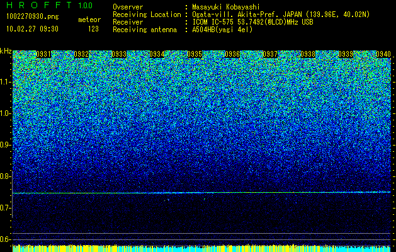Click the meteor count 123

[x=93, y=29]
